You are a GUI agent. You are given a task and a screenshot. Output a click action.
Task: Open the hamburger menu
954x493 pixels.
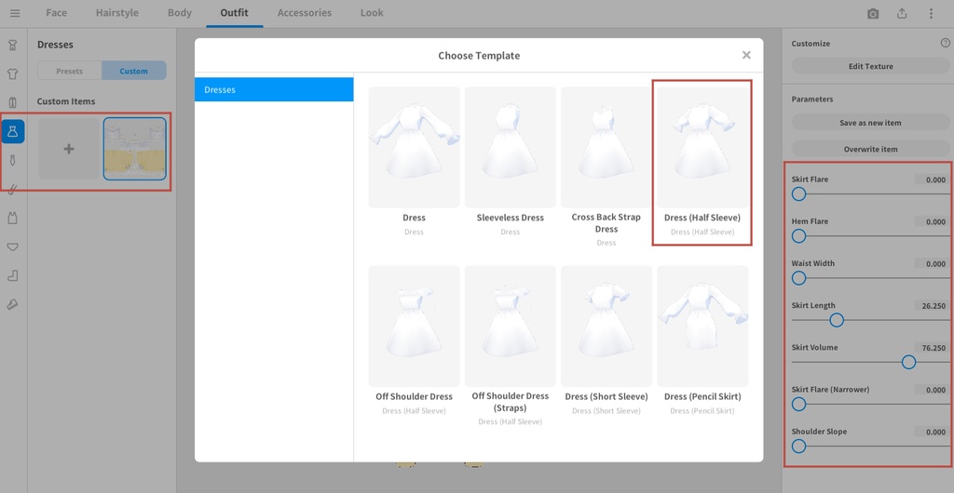point(15,13)
